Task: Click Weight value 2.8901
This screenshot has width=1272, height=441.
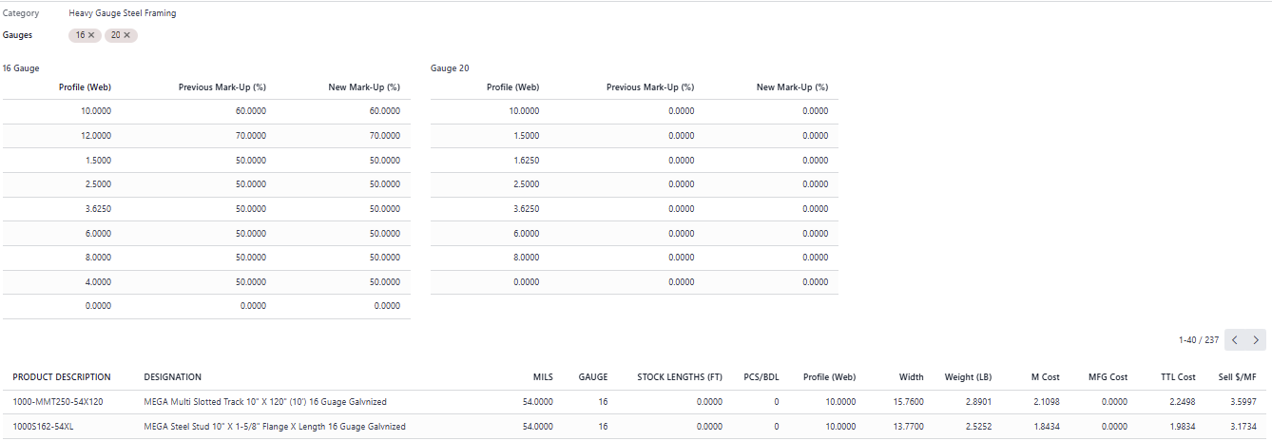Action: pos(978,402)
